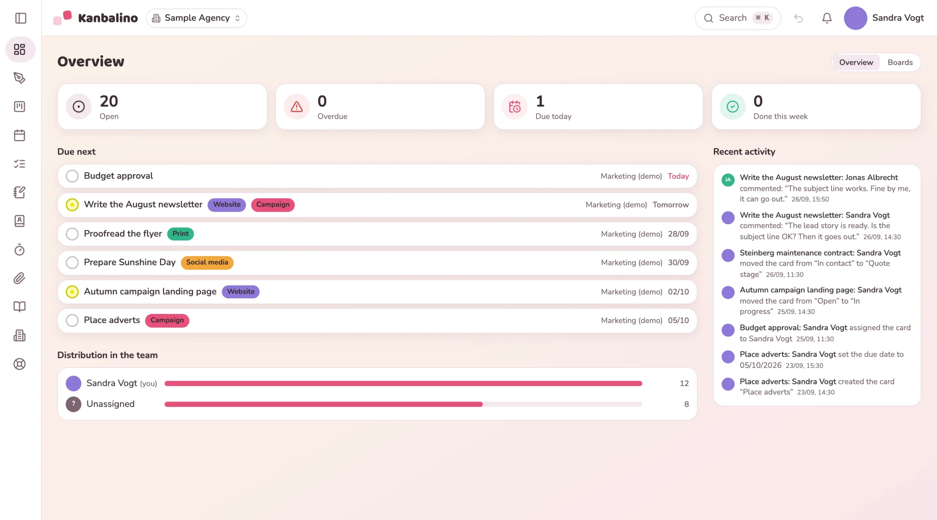Click Website tag on Autumn campaign landing page
The width and height of the screenshot is (937, 520).
241,291
